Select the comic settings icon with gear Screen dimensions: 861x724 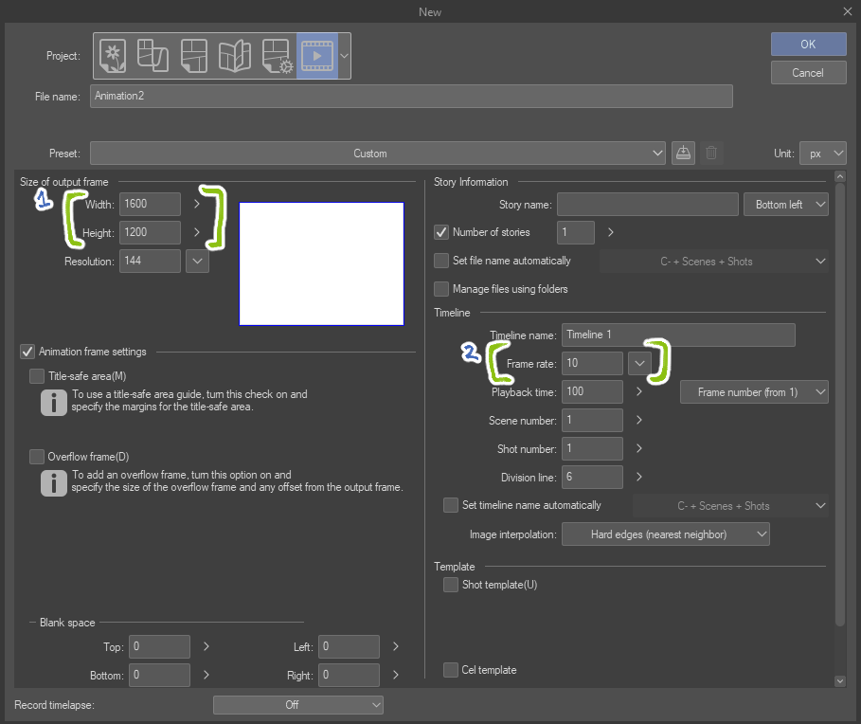point(276,56)
